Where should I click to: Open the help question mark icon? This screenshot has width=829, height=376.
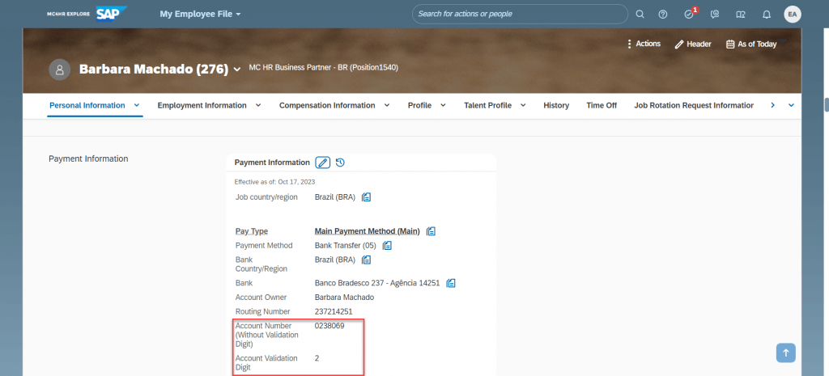coord(663,15)
